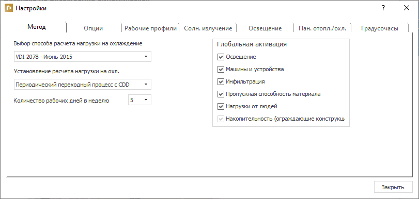
Task: Open the Освещение tab
Action: [265, 28]
